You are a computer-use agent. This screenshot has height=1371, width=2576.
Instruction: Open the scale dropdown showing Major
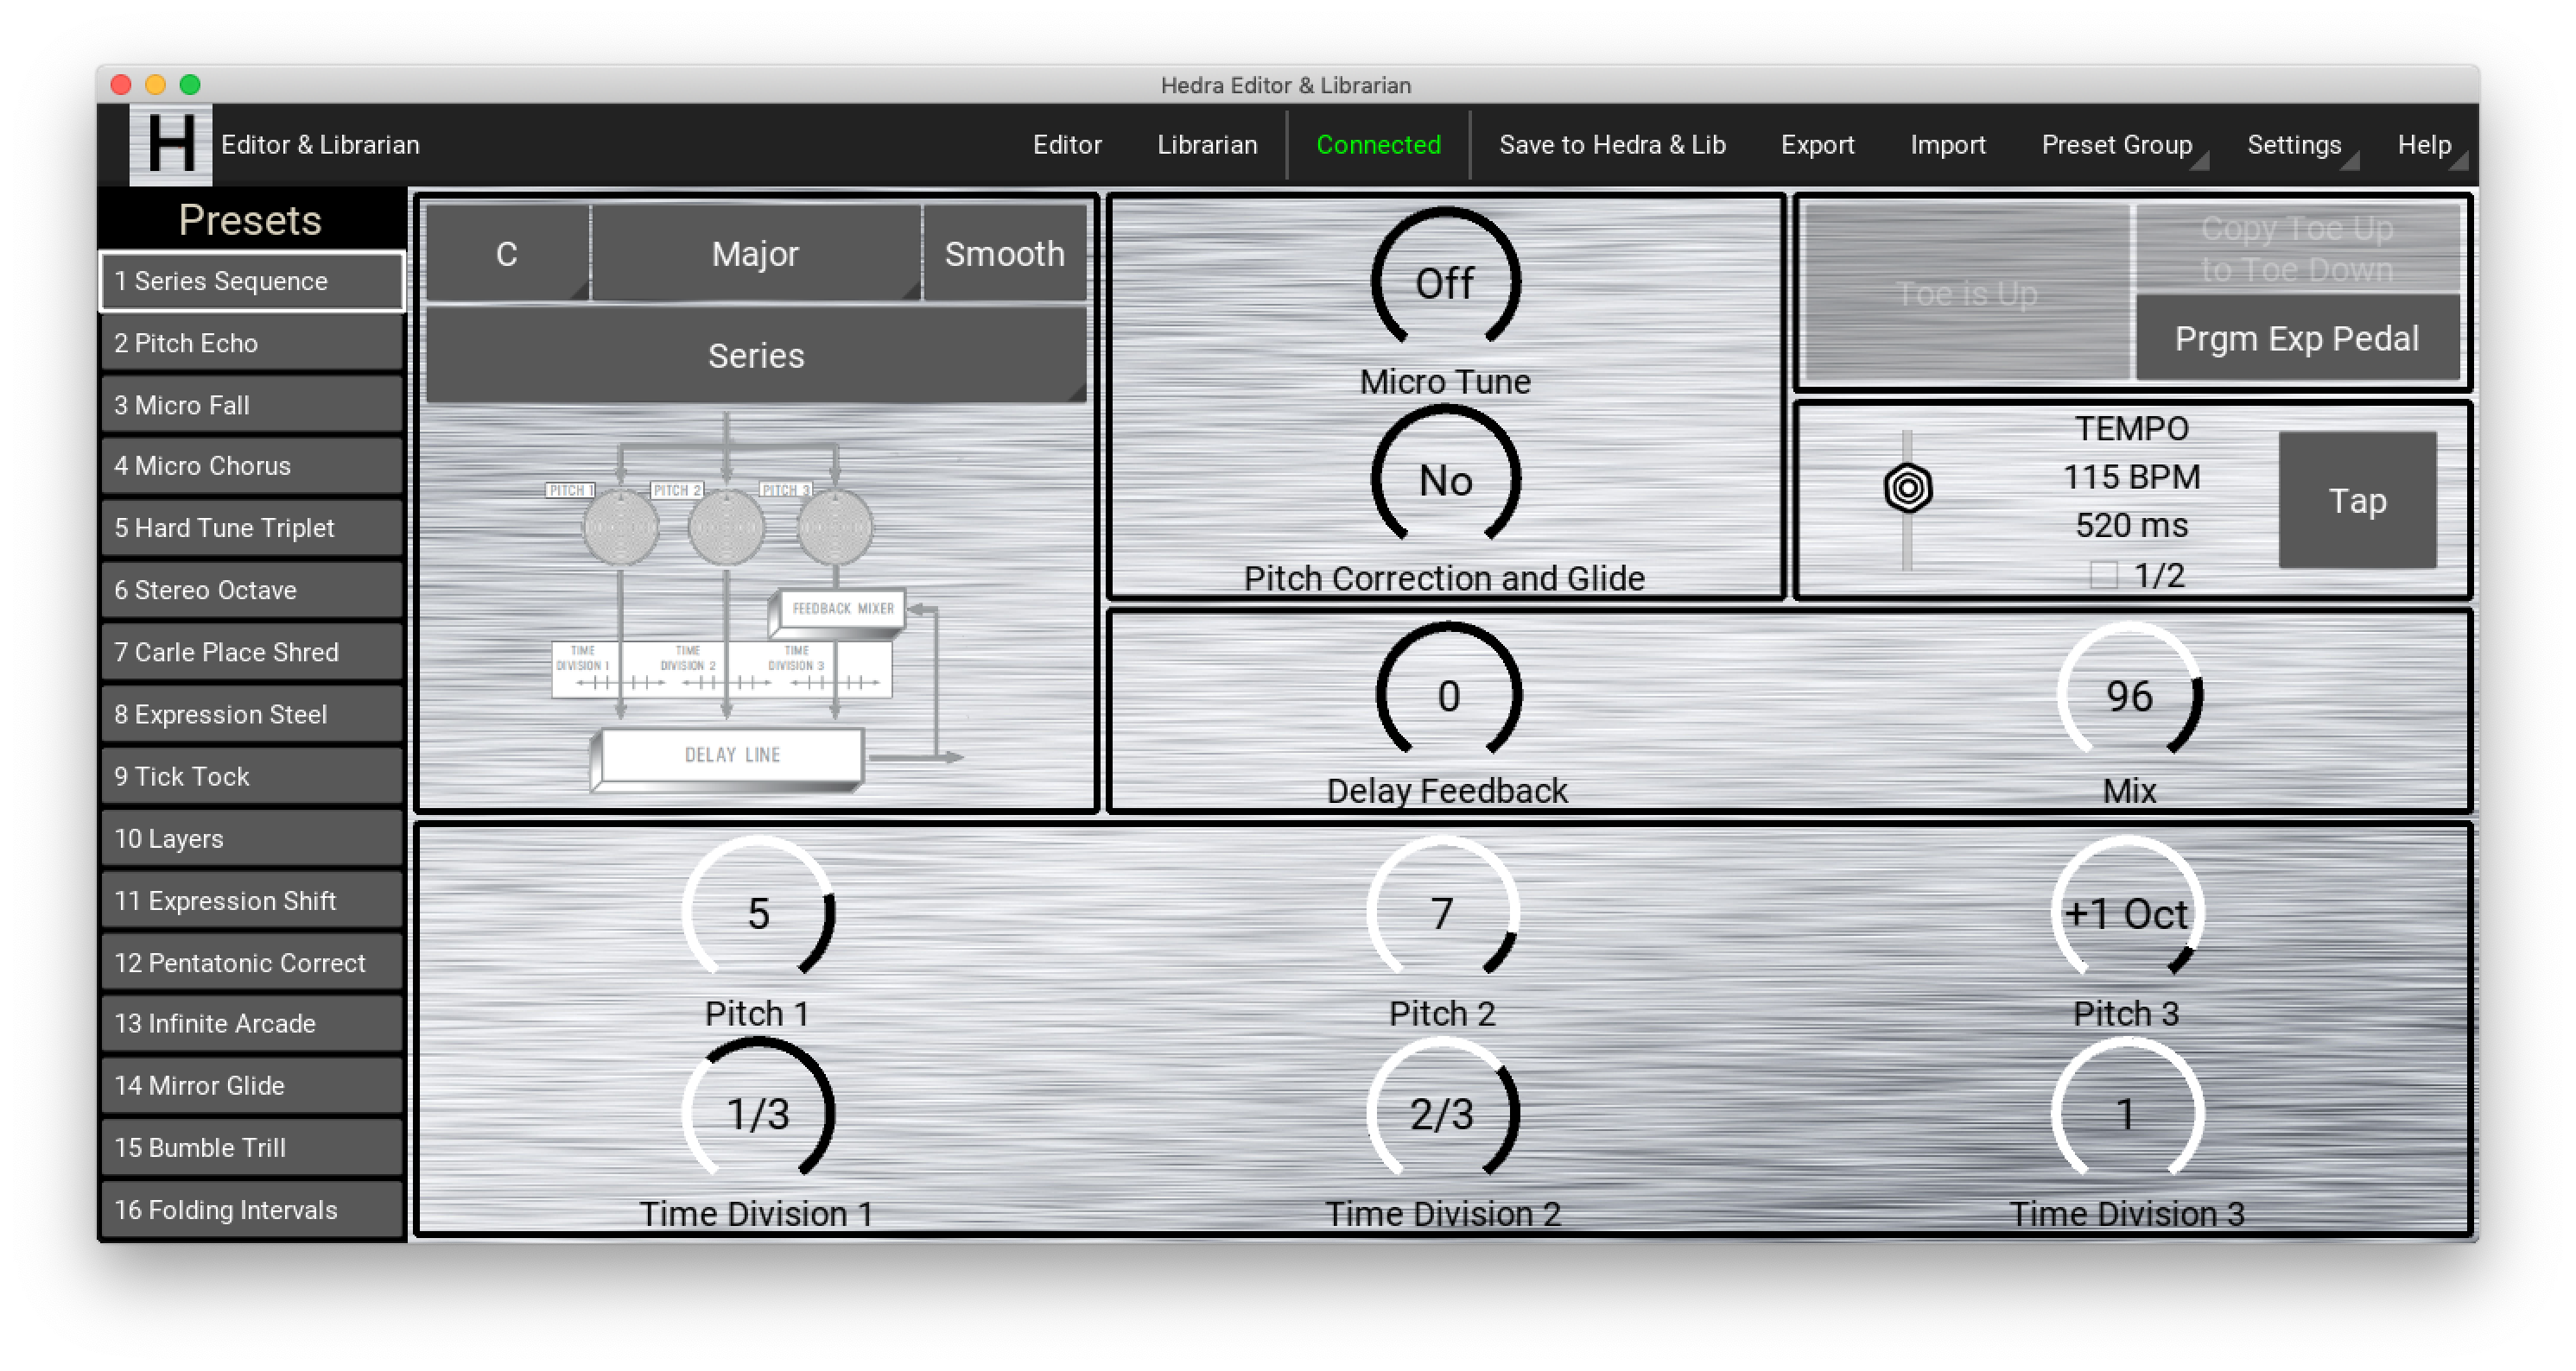(756, 254)
